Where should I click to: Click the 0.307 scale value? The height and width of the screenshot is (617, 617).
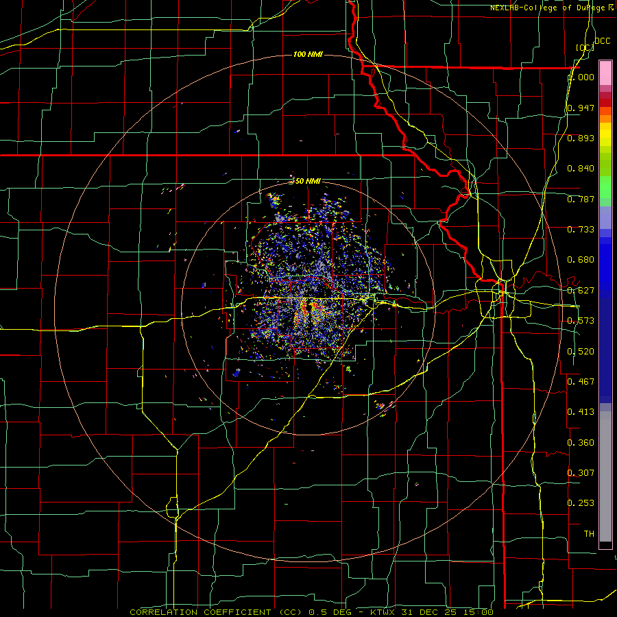[581, 472]
